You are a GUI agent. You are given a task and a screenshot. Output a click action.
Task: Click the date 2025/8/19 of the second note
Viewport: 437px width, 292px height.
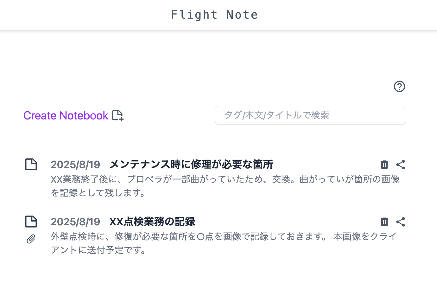[75, 222]
